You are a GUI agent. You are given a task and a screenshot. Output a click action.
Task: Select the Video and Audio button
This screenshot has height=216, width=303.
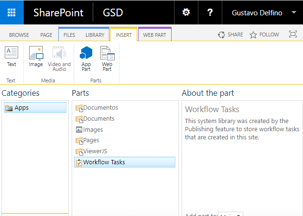tap(59, 58)
